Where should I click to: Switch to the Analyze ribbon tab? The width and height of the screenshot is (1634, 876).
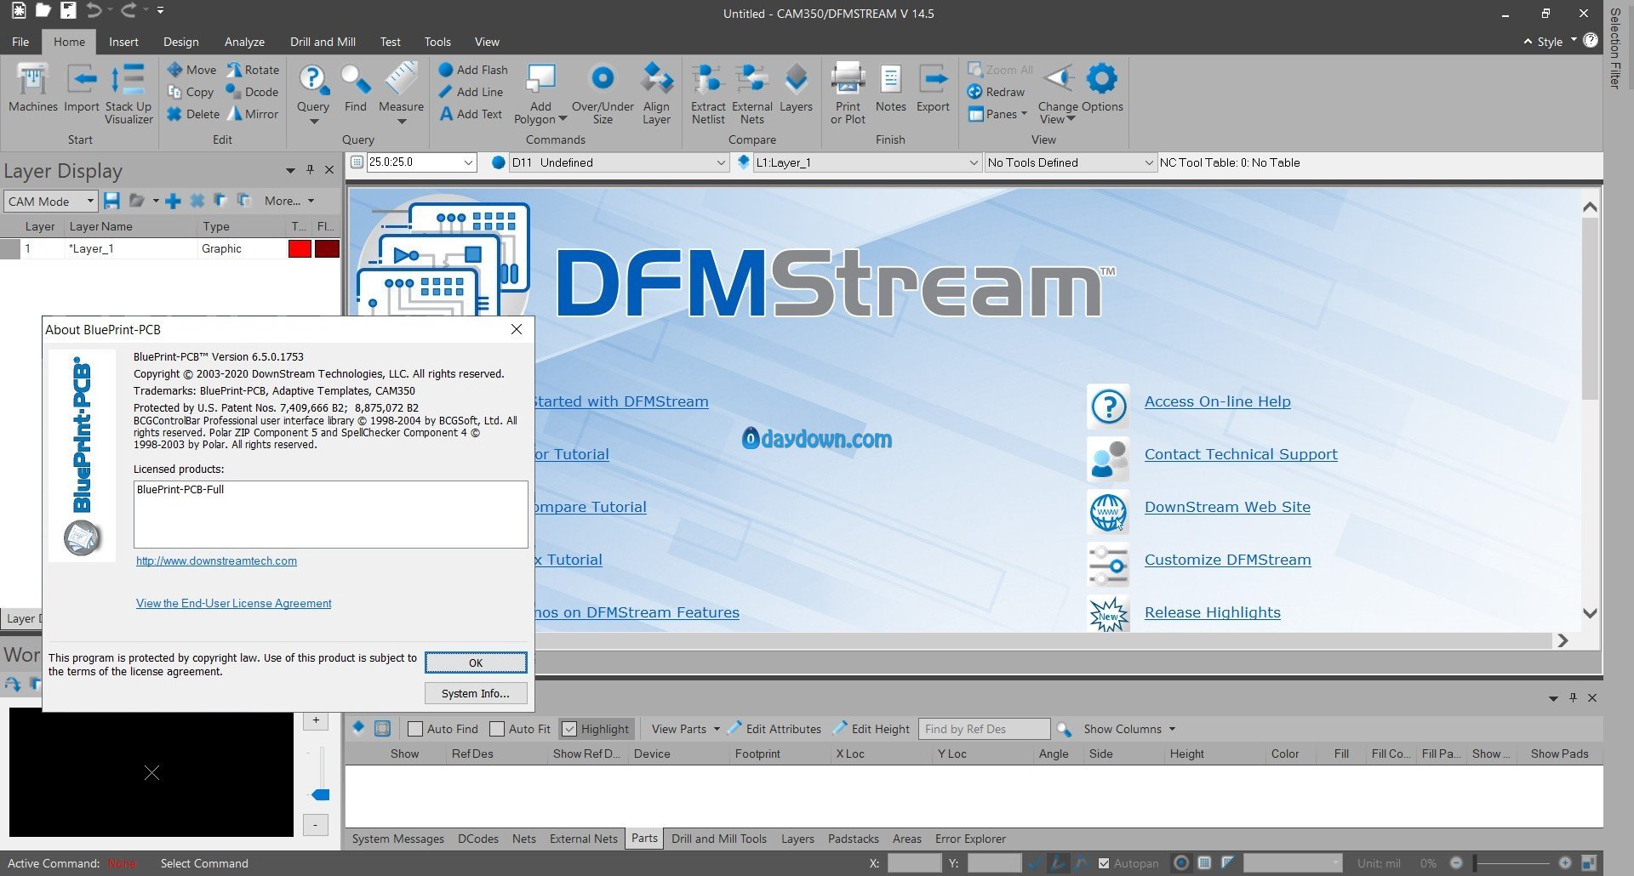pyautogui.click(x=244, y=42)
